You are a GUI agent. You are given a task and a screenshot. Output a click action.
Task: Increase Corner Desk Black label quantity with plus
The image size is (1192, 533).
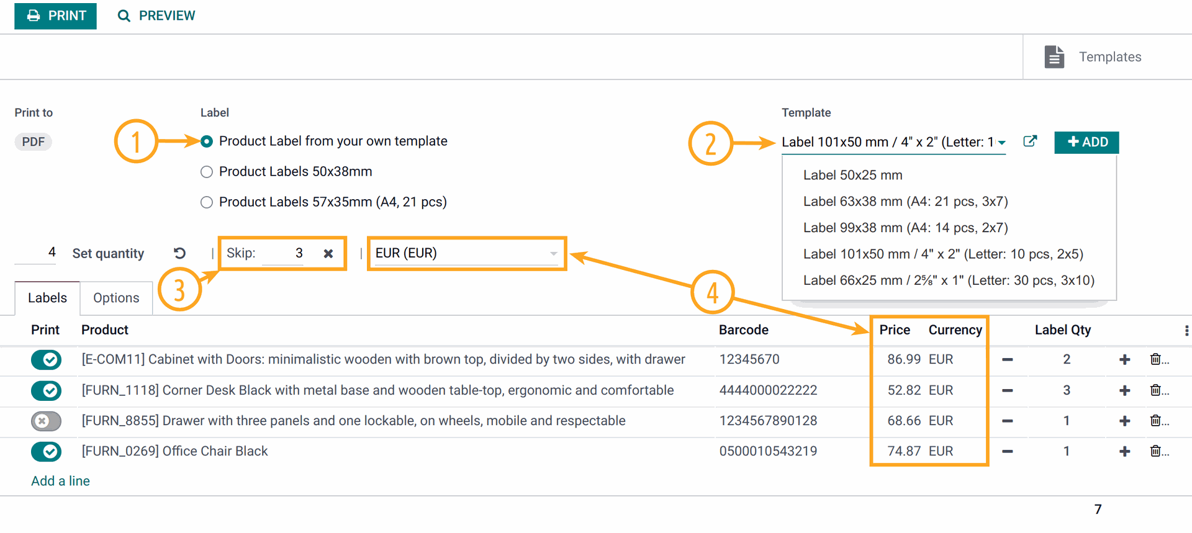[x=1124, y=390]
